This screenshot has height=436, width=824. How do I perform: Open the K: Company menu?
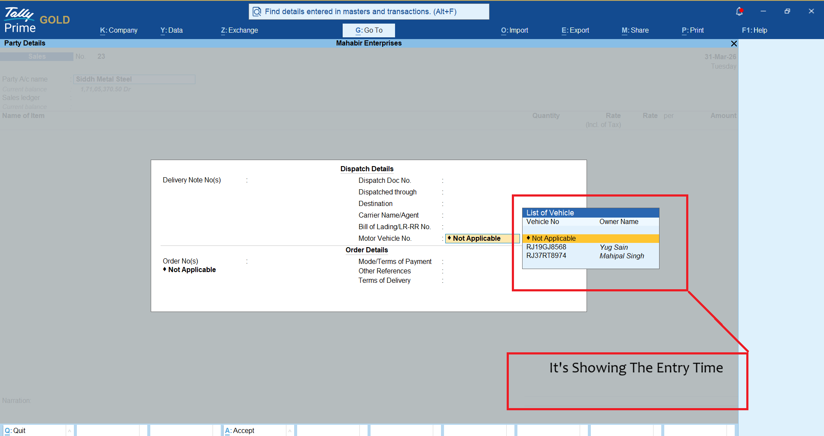coord(119,30)
